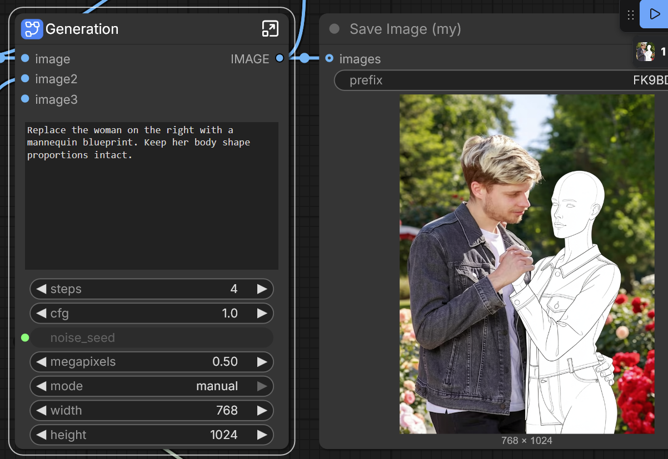Increase the cfg value
The height and width of the screenshot is (459, 668).
(x=262, y=314)
